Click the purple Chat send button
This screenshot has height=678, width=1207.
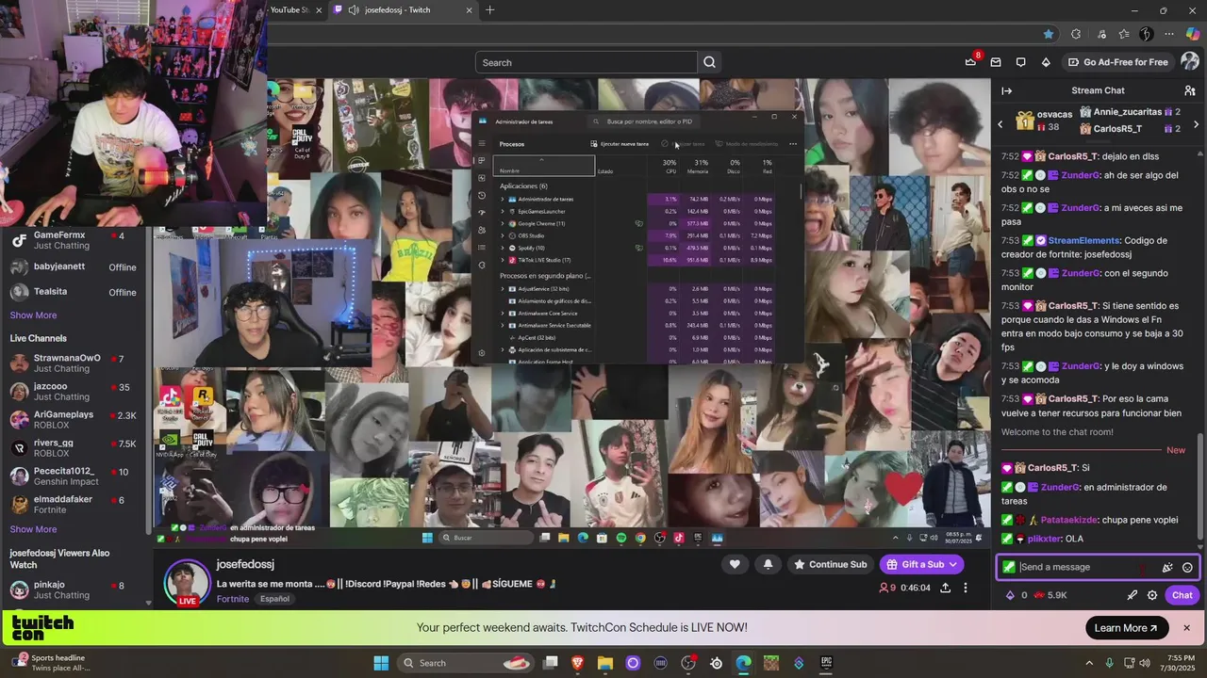point(1182,595)
